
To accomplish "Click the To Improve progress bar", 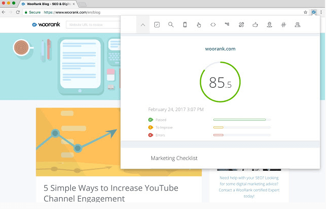I will 242,127.
